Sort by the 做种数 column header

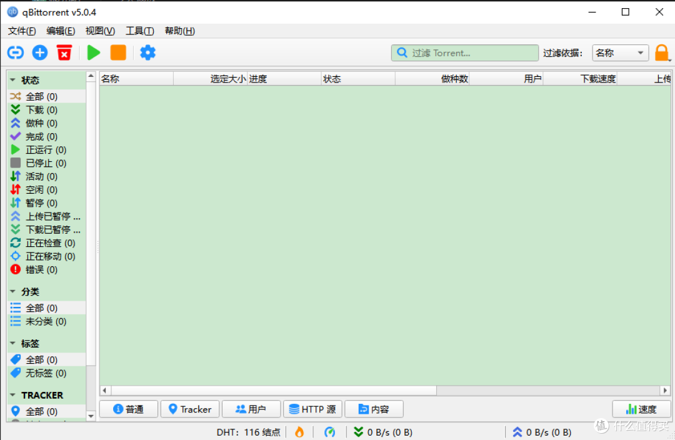pyautogui.click(x=432, y=79)
